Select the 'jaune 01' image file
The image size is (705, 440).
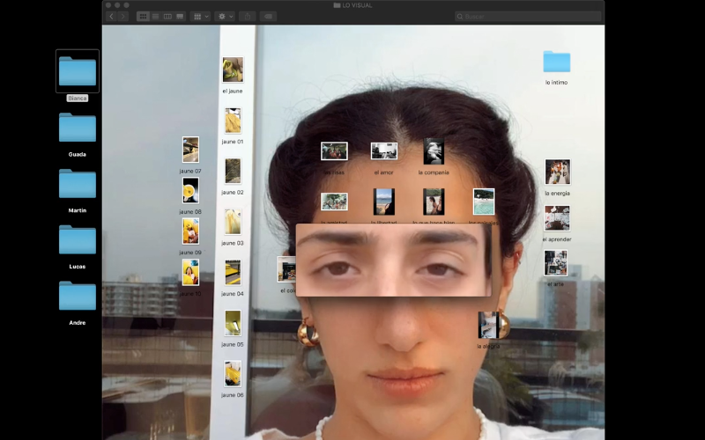(x=233, y=121)
